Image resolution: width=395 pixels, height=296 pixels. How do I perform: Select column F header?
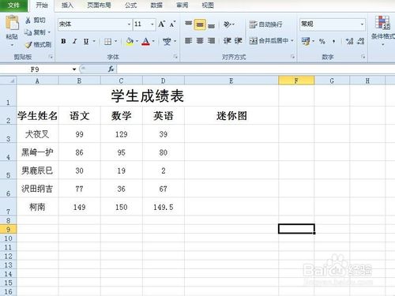296,81
